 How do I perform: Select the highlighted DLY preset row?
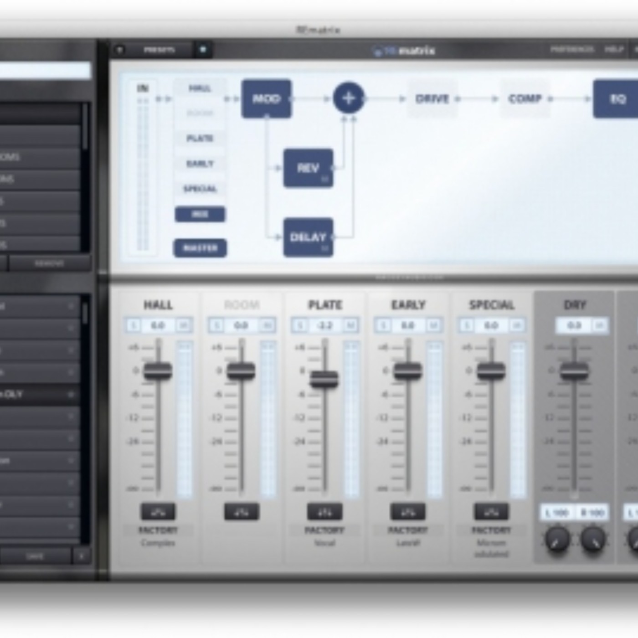40,395
